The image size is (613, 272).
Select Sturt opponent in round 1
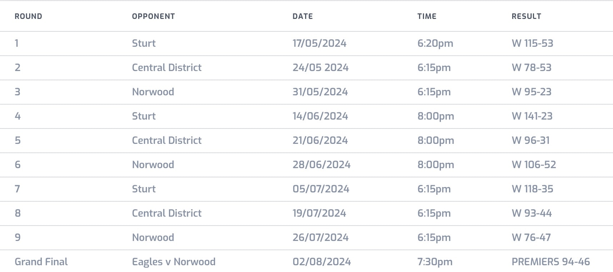click(144, 44)
